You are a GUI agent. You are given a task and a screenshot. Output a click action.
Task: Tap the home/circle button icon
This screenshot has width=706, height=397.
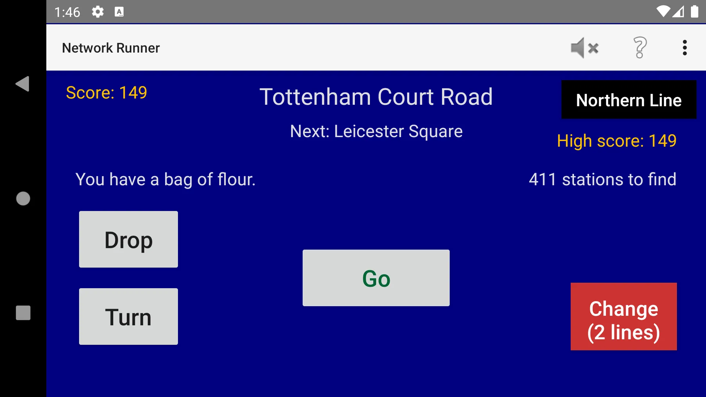point(23,198)
